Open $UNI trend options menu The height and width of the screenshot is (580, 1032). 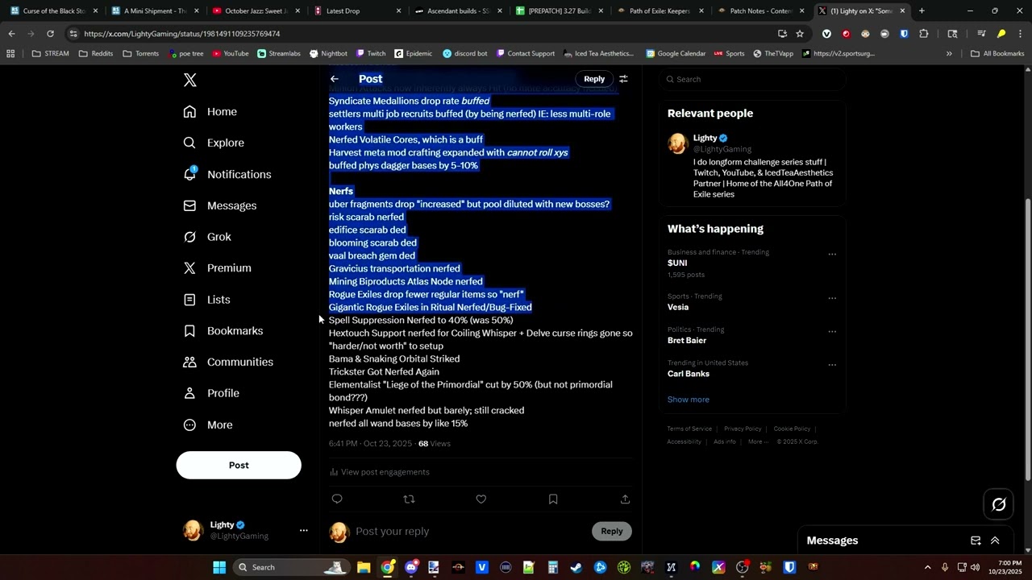point(832,255)
